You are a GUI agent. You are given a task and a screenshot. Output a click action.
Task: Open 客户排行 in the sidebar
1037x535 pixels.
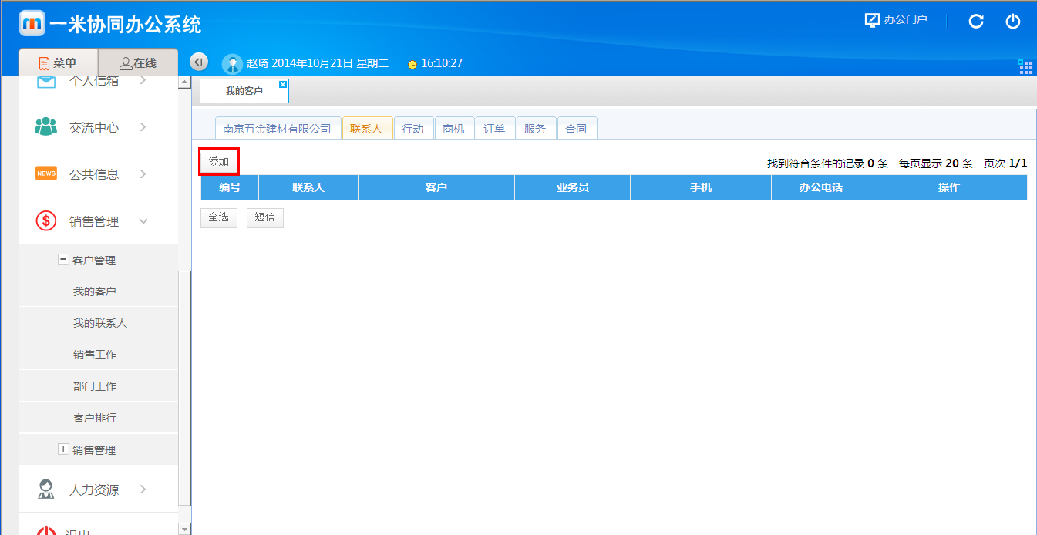click(95, 418)
